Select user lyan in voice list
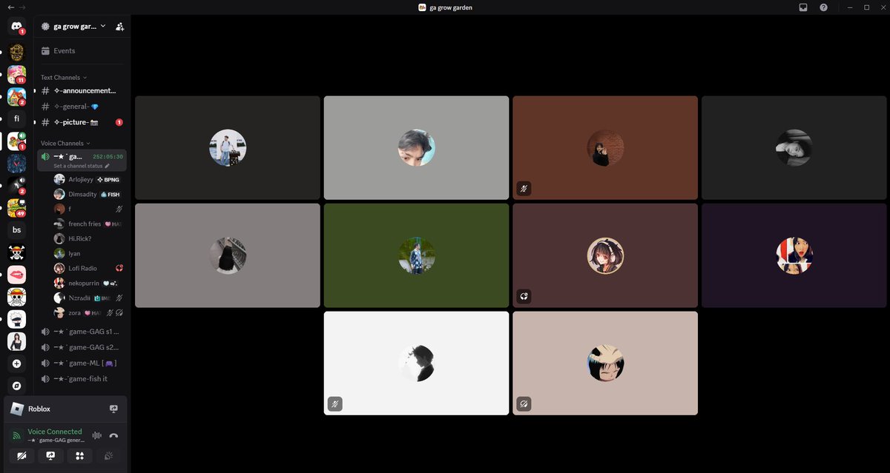This screenshot has height=473, width=890. pos(89,253)
